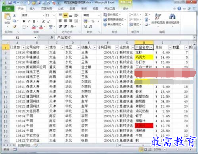Click the accounting number format icon
Image resolution: width=199 pixels, height=154 pixels.
[x=85, y=21]
